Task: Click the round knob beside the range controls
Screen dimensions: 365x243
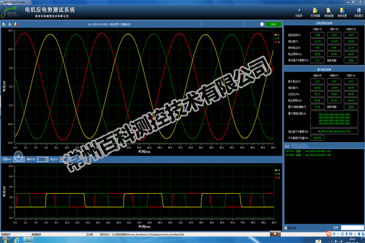Action: (x=19, y=154)
